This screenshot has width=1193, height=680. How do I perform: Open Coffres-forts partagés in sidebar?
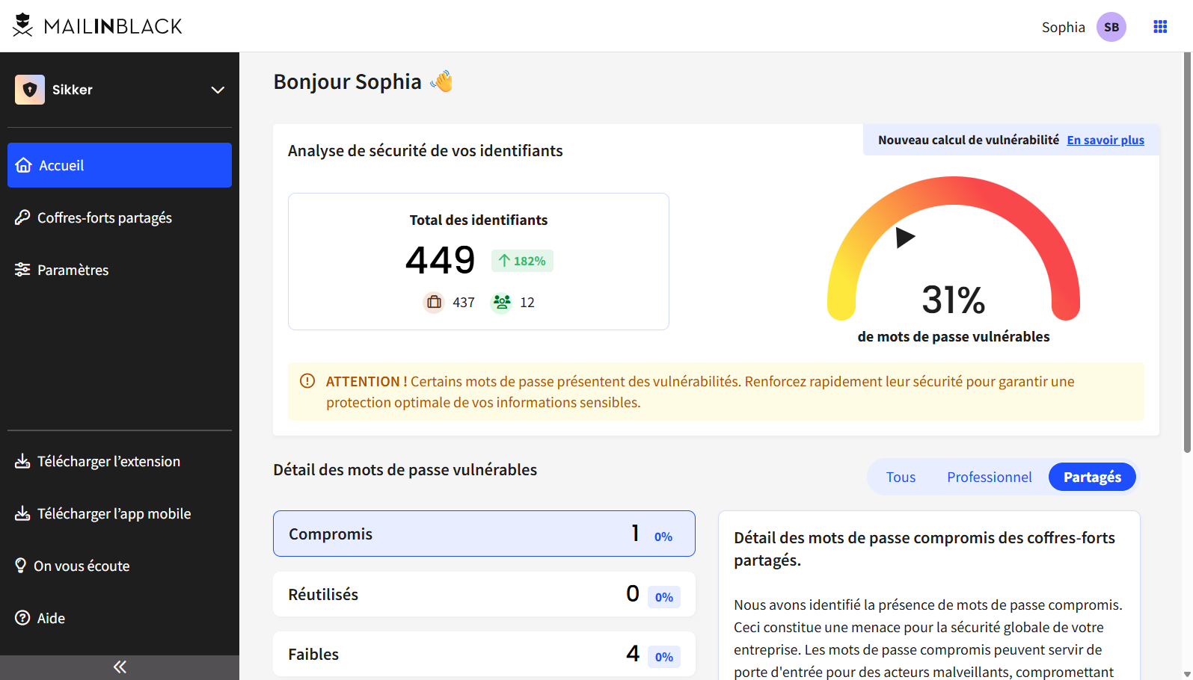(x=105, y=217)
